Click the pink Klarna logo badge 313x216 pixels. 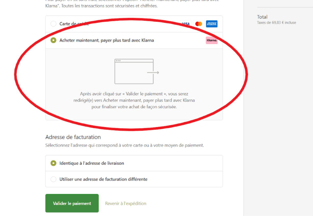(x=212, y=40)
